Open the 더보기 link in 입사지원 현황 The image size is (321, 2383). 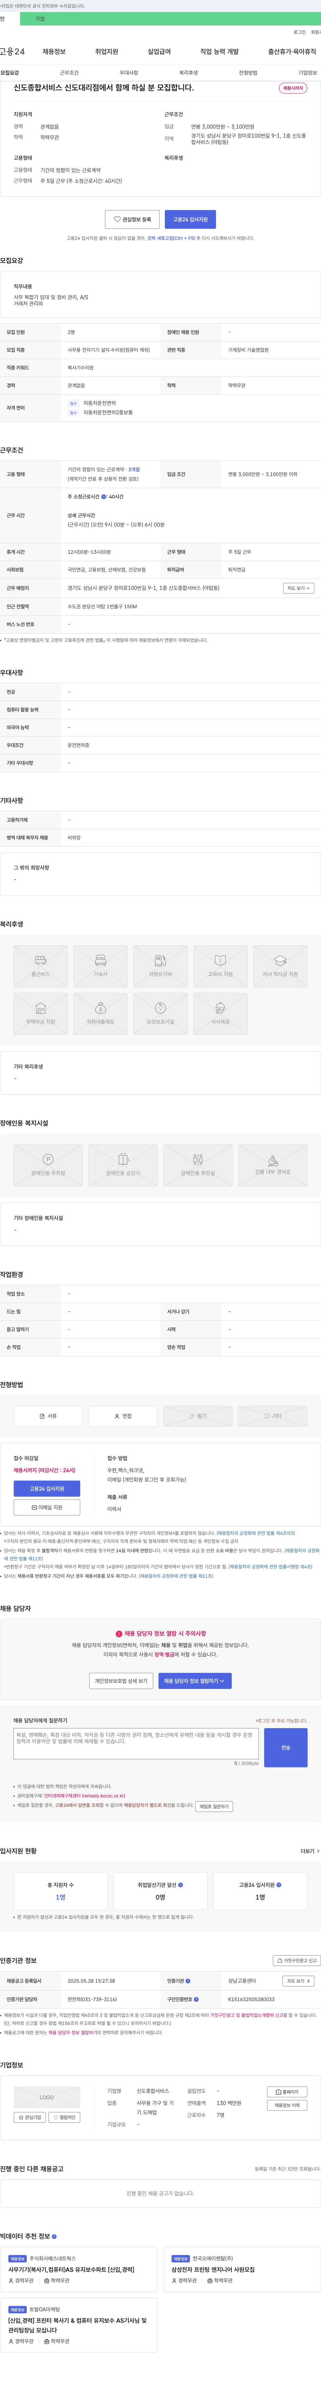click(310, 1851)
